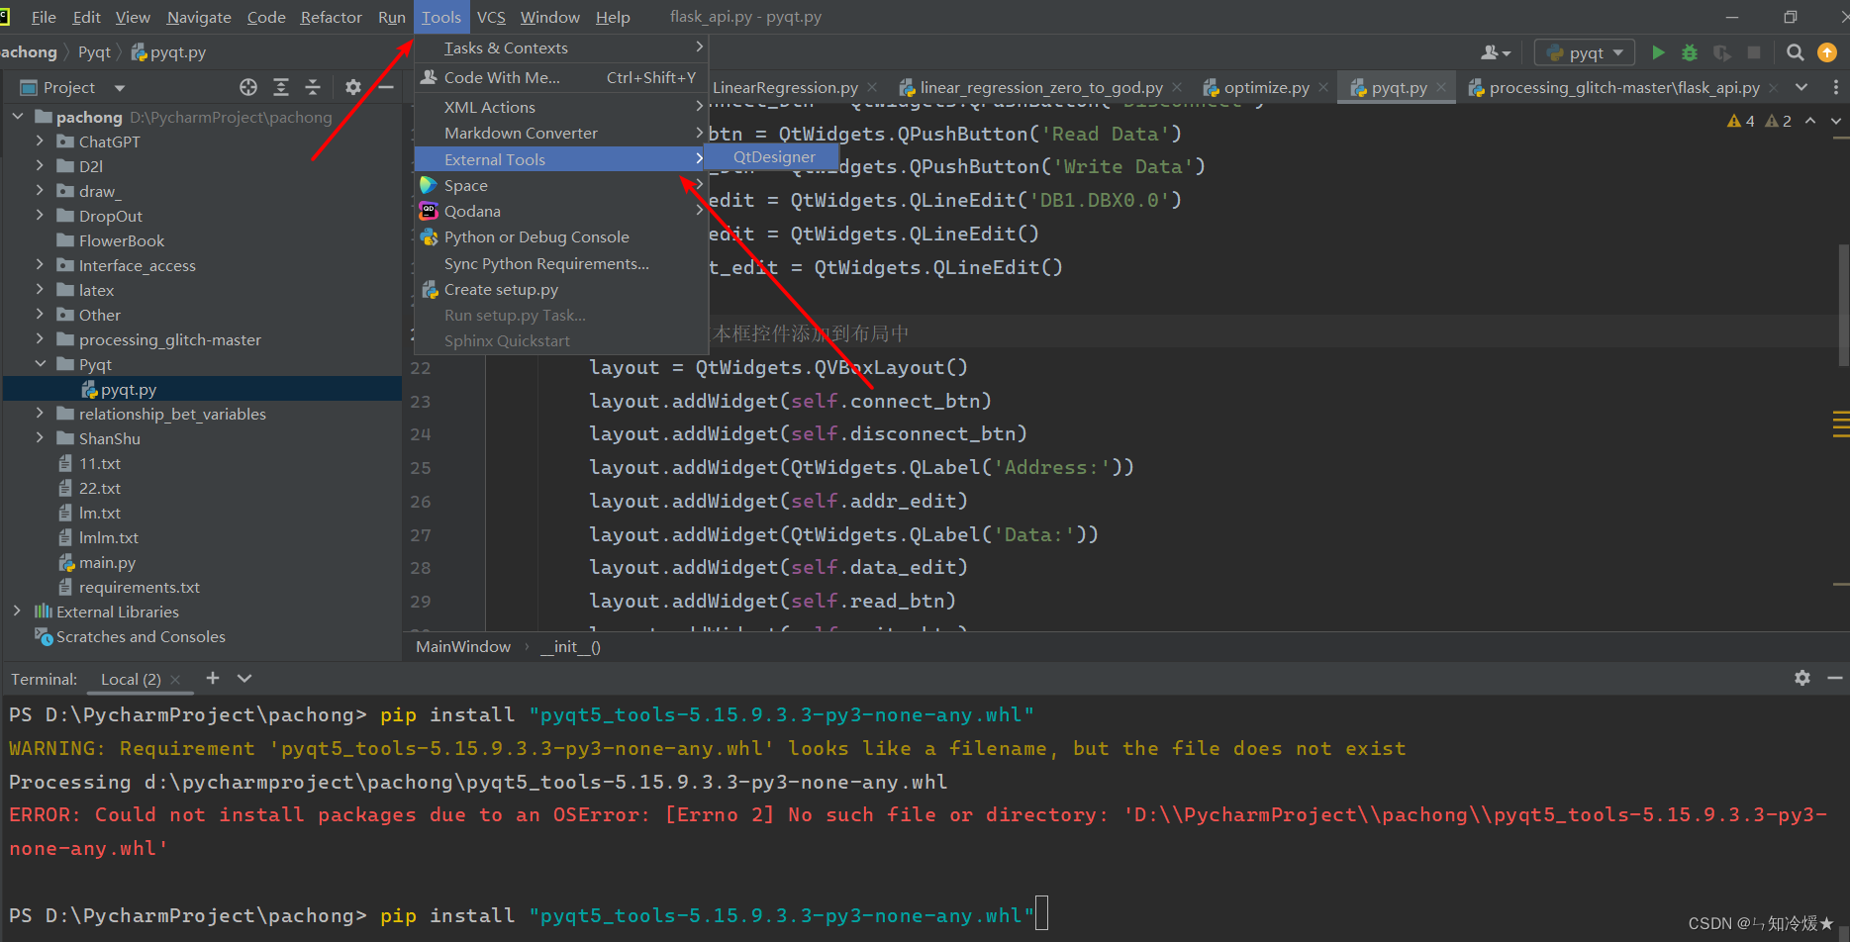Add a new terminal tab
Image resolution: width=1850 pixels, height=942 pixels.
coord(213,679)
